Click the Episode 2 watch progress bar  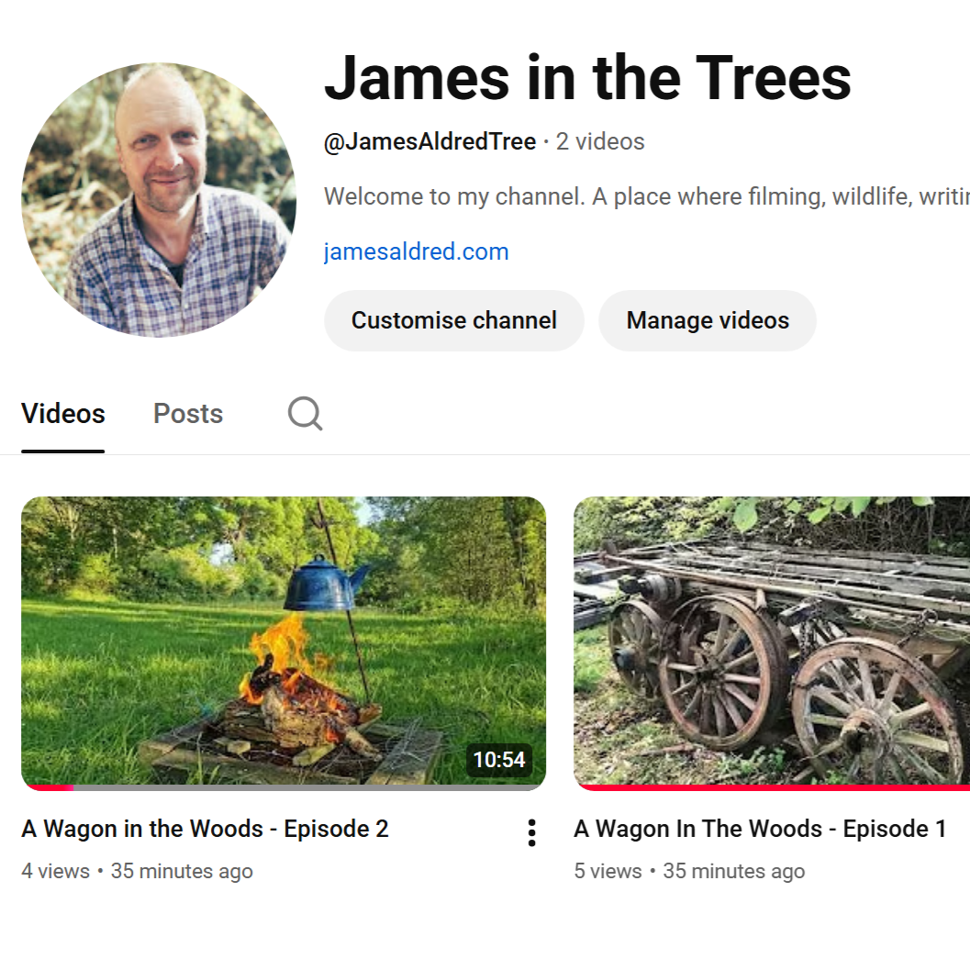click(x=284, y=787)
